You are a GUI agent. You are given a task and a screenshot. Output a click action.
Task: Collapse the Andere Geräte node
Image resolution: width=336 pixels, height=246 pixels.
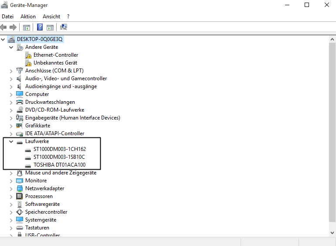tap(11, 47)
